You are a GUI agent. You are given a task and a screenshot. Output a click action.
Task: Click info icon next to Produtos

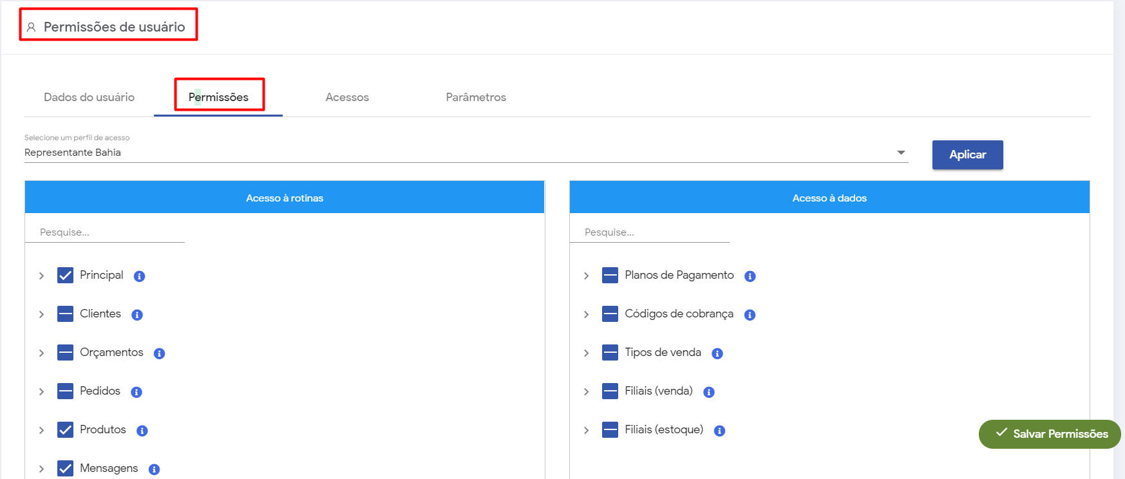pyautogui.click(x=142, y=431)
